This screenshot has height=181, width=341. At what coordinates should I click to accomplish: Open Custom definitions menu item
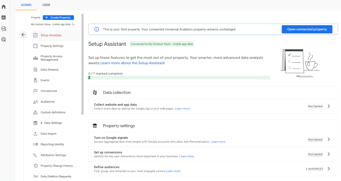[56, 112]
